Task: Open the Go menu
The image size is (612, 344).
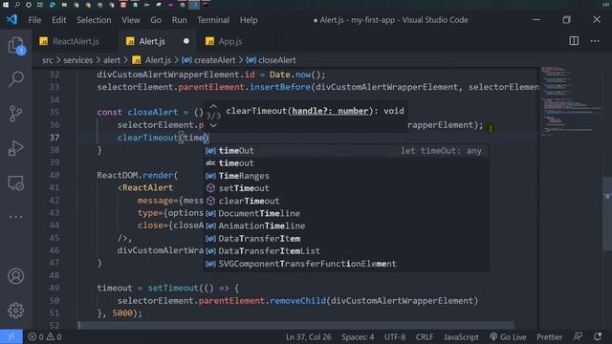Action: pos(156,20)
